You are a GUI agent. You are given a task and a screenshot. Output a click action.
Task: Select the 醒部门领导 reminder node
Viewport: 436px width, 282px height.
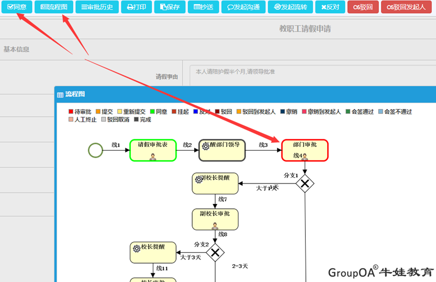click(x=222, y=150)
